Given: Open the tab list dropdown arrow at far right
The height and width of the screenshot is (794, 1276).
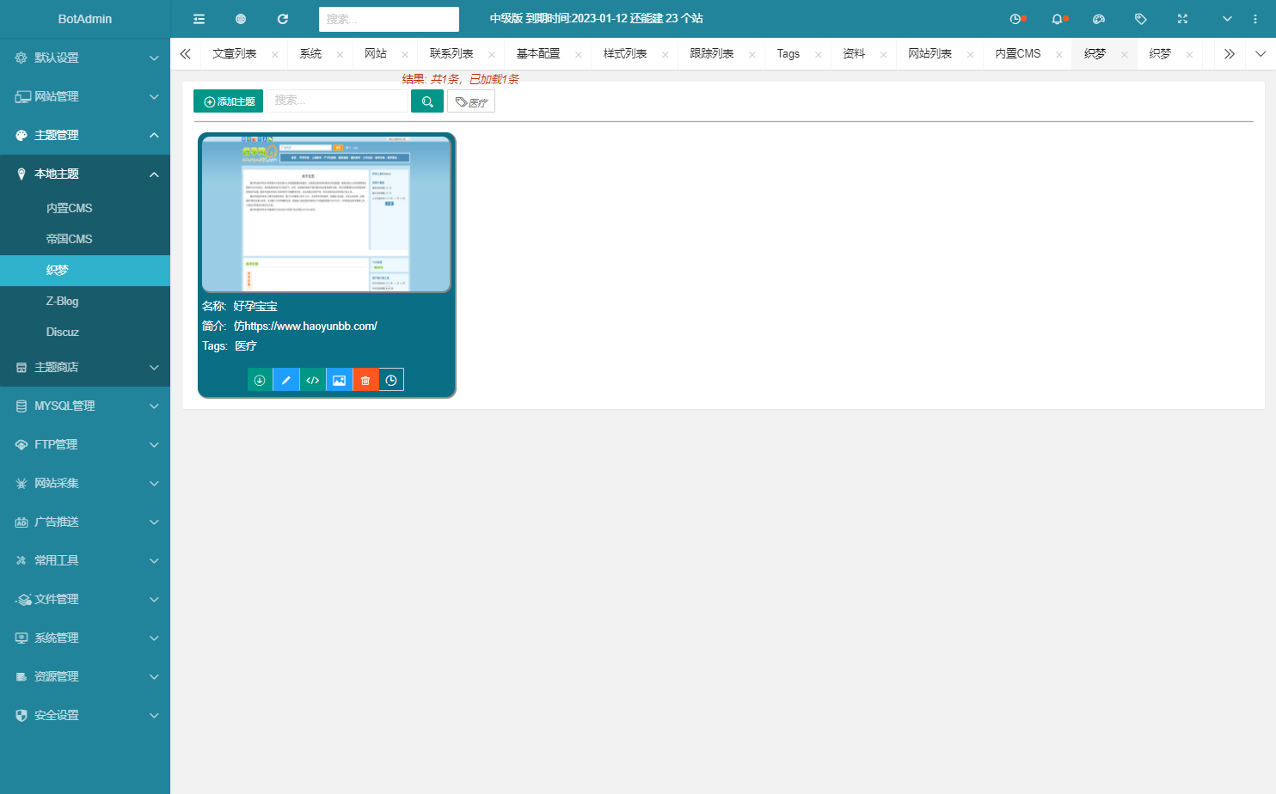Looking at the screenshot, I should [x=1261, y=54].
